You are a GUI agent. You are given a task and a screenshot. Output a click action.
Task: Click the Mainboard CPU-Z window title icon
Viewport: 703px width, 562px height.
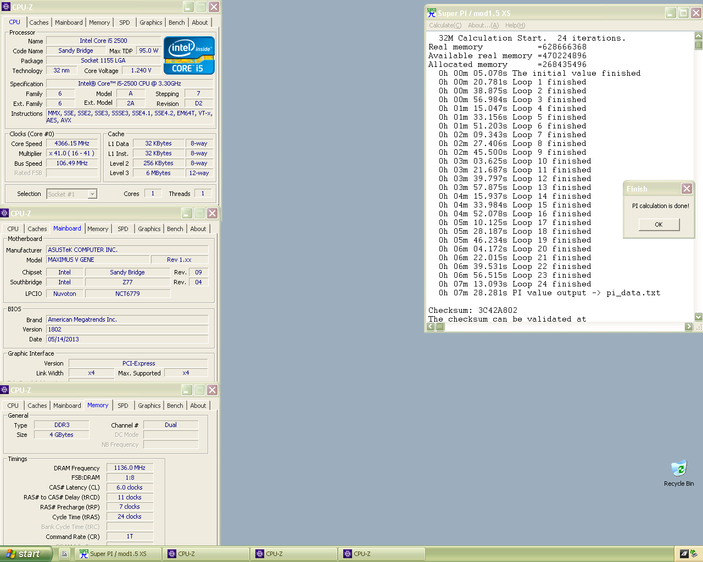[x=5, y=213]
